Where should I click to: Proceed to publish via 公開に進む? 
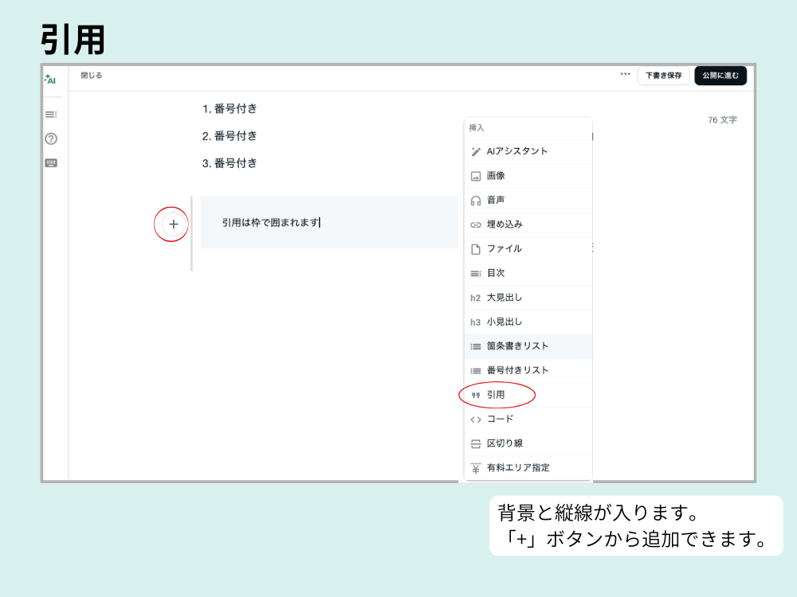[720, 76]
